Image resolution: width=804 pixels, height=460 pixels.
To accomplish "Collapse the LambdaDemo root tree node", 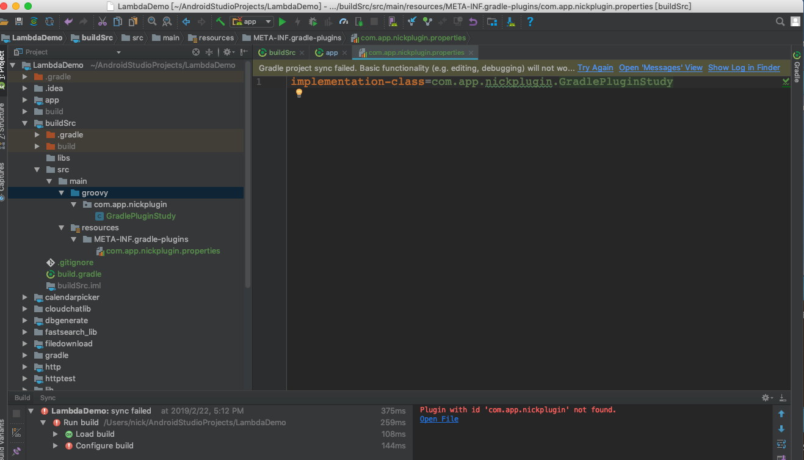I will click(13, 65).
